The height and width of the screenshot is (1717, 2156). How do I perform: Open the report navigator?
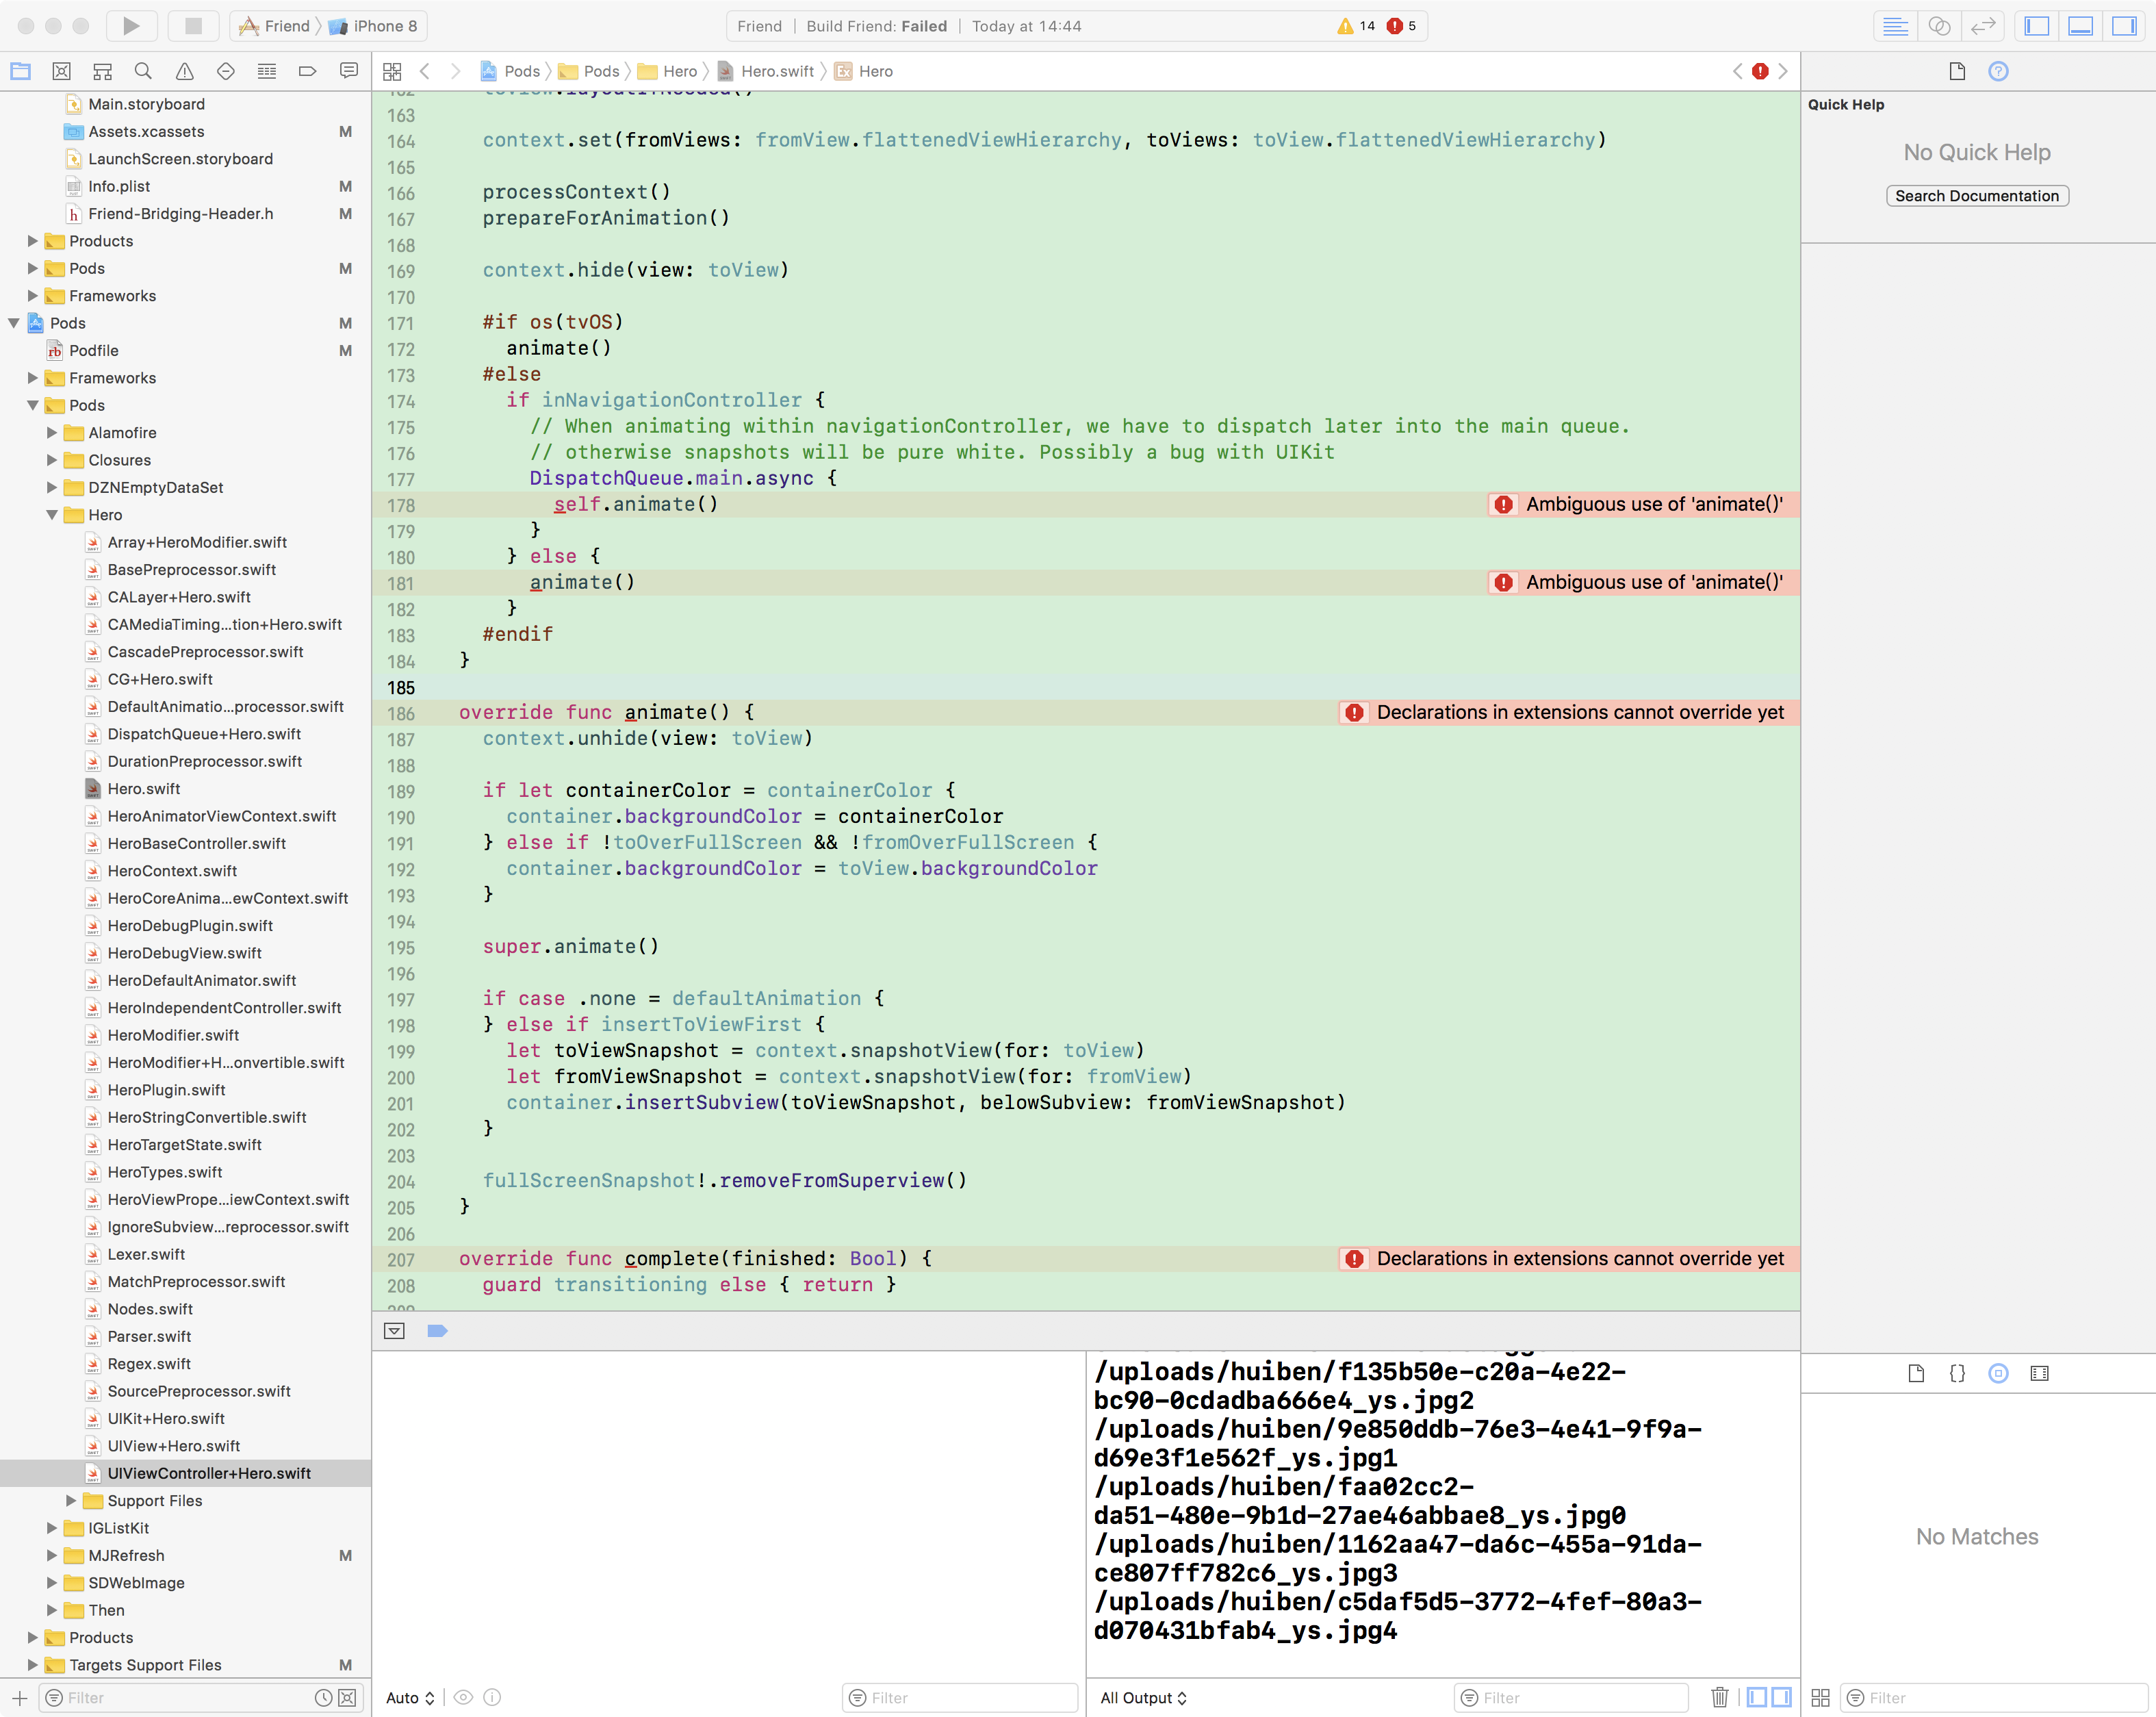[349, 71]
